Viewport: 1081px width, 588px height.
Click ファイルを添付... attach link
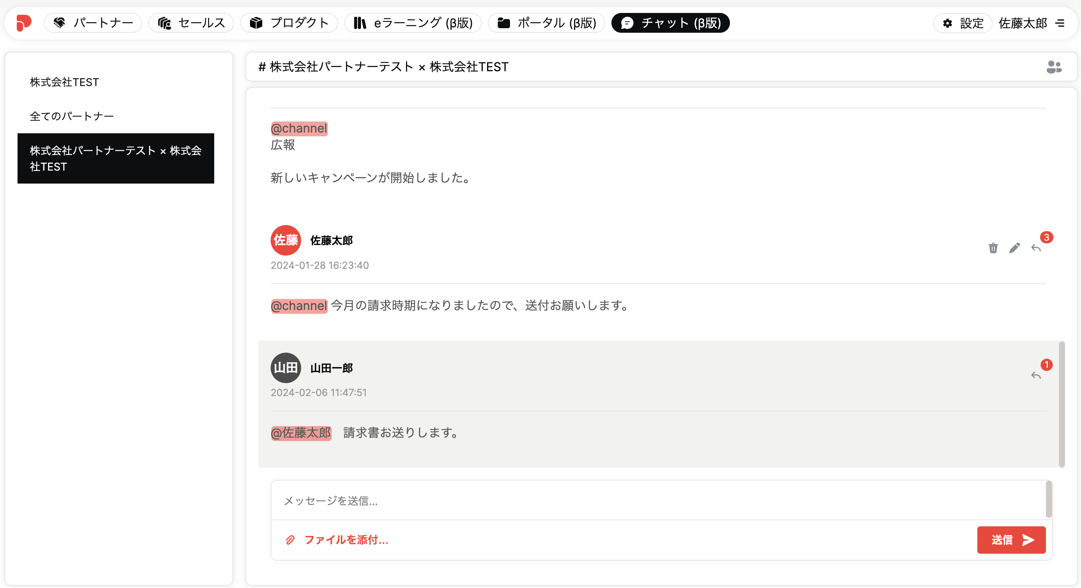pyautogui.click(x=346, y=540)
